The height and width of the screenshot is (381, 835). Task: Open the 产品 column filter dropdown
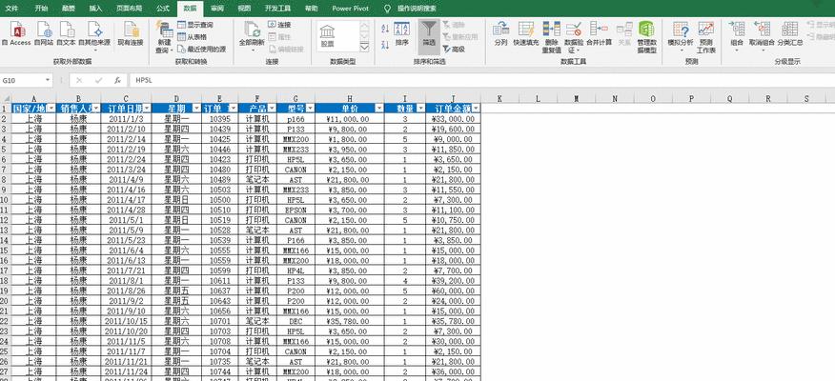click(272, 108)
